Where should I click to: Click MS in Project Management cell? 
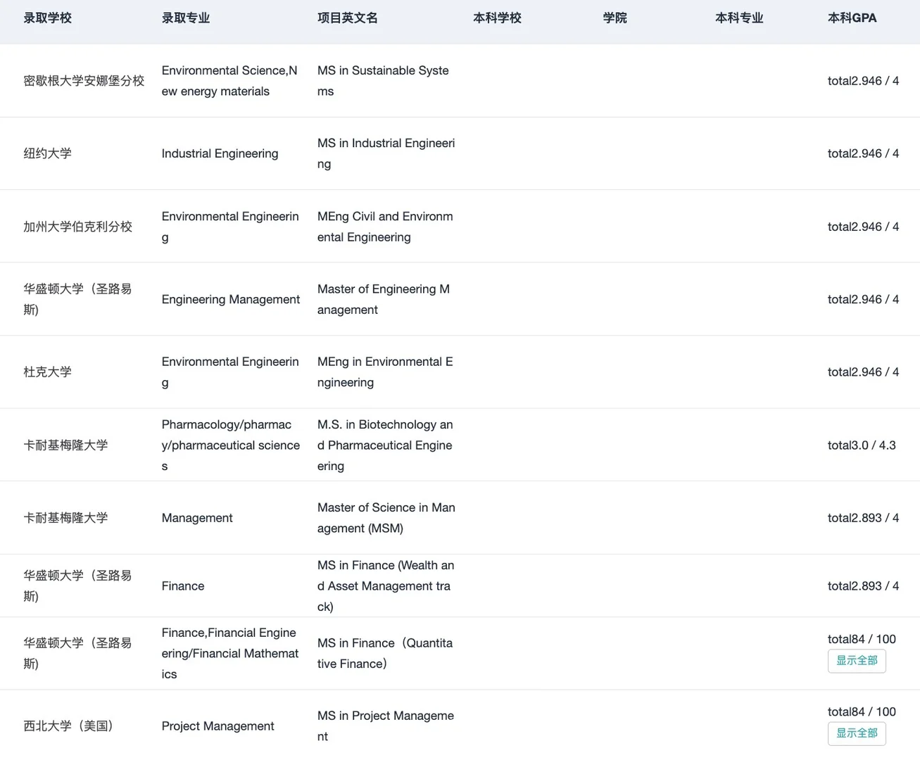pyautogui.click(x=386, y=726)
